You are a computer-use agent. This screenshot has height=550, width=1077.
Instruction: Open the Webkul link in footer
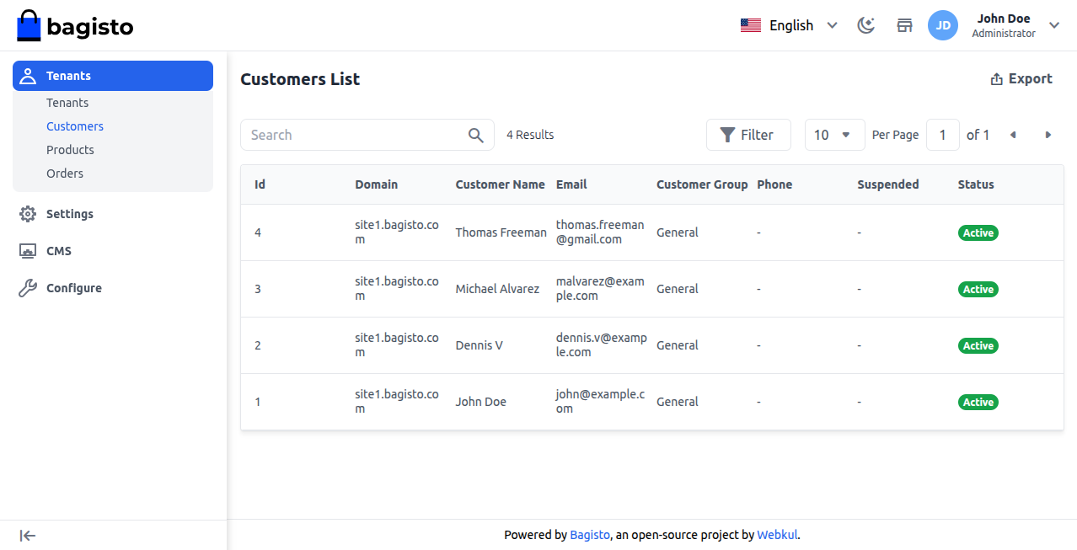(x=777, y=535)
